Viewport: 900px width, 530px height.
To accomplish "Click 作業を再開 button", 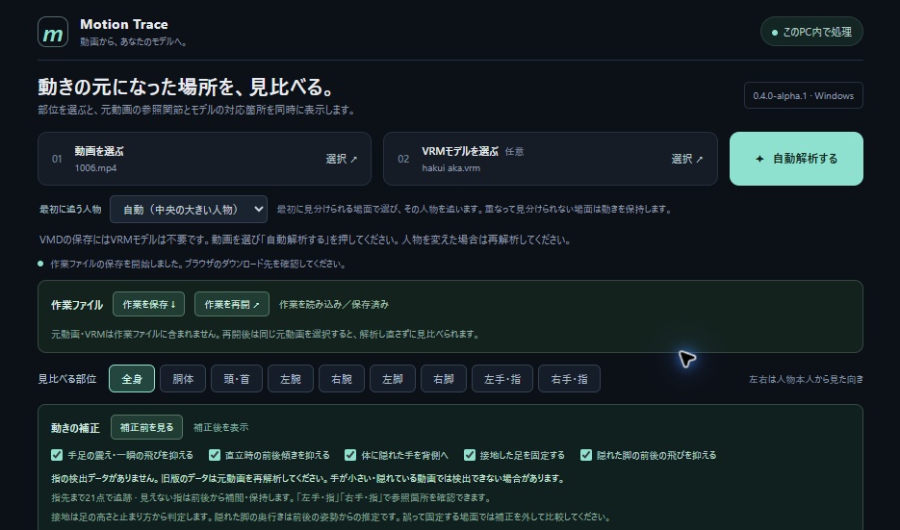I will point(232,304).
